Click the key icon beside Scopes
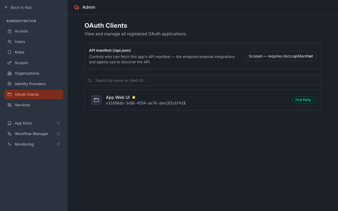338x211 pixels. (x=10, y=63)
